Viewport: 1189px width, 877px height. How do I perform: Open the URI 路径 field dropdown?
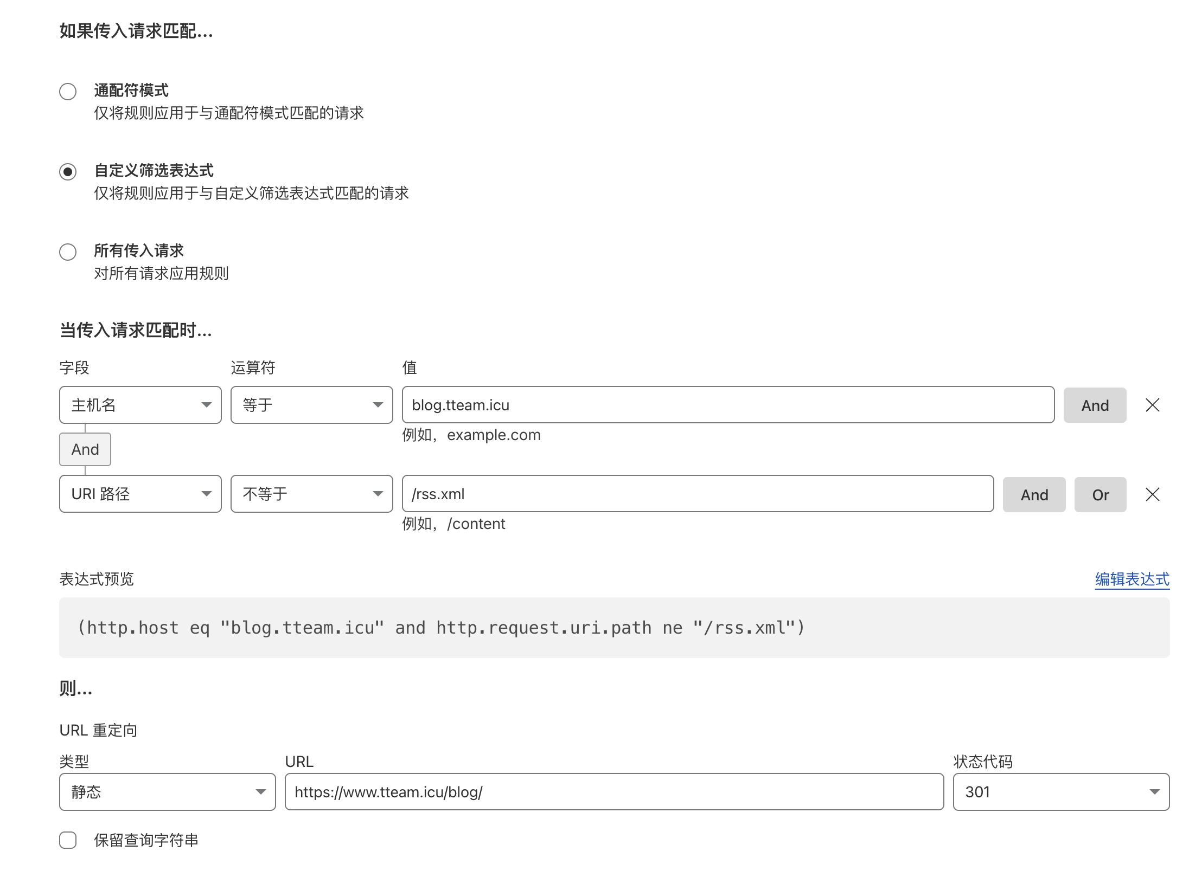[x=140, y=494]
